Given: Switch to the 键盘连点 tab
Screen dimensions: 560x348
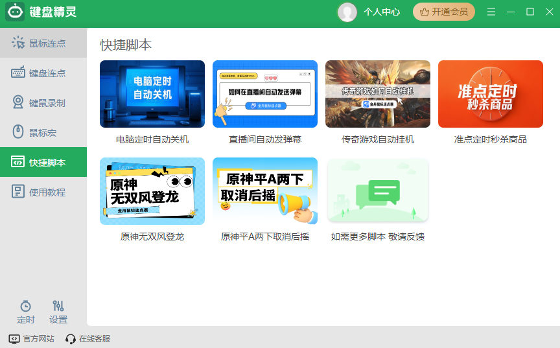Looking at the screenshot, I should (x=43, y=73).
